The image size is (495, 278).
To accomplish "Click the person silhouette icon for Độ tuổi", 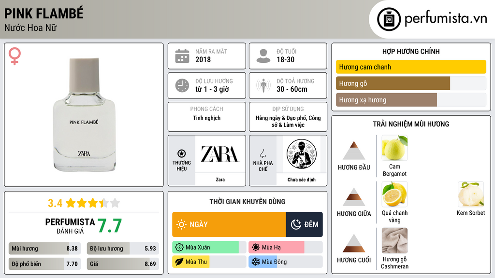I will coord(263,56).
